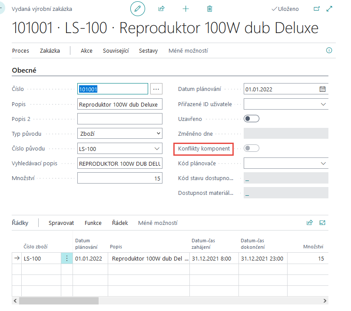
Task: Click the ellipsis button next to Číslo
Action: 156,89
